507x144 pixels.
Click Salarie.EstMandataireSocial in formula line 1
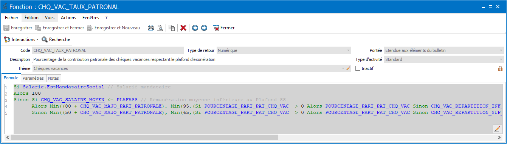pos(63,87)
